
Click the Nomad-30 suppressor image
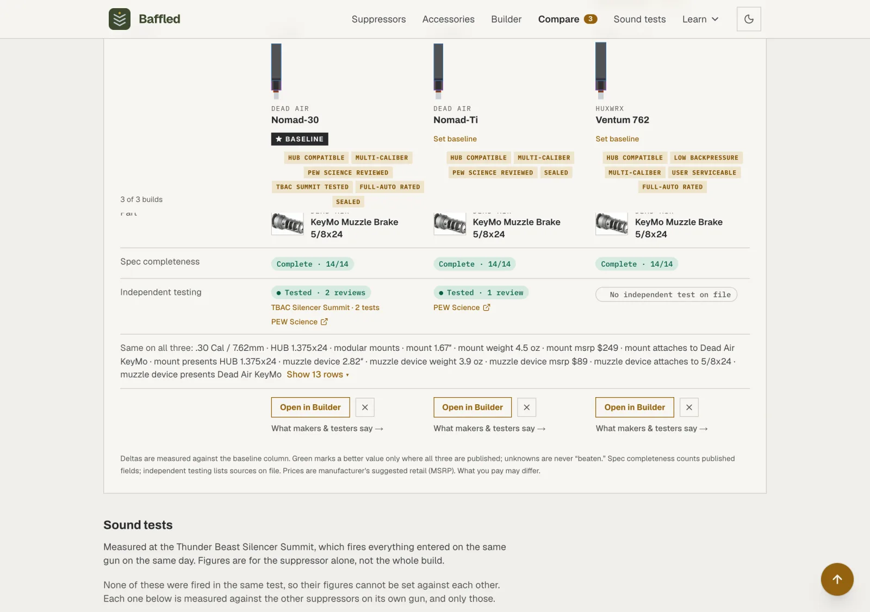(x=276, y=71)
